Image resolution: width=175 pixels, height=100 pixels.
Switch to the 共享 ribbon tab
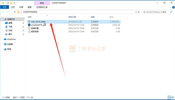21,7
